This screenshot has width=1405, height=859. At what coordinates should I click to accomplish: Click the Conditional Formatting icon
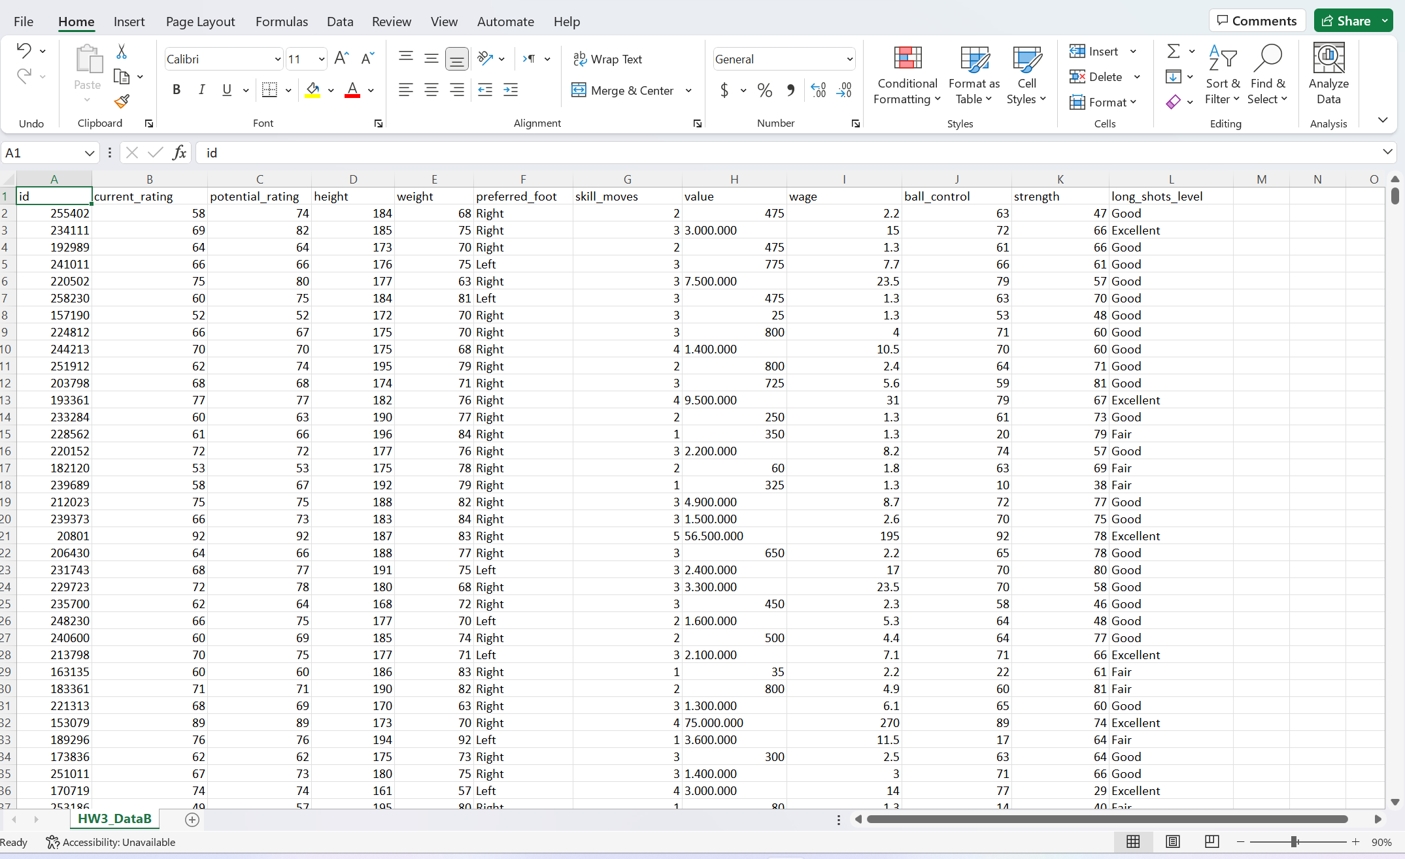906,76
